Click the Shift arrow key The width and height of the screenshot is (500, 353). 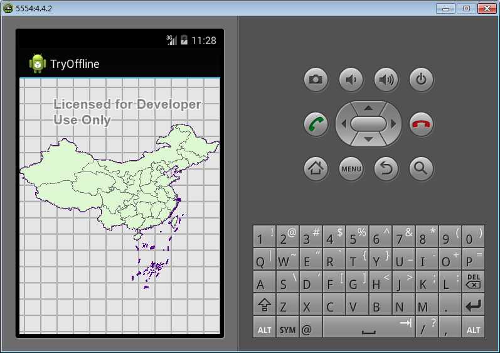pyautogui.click(x=264, y=304)
